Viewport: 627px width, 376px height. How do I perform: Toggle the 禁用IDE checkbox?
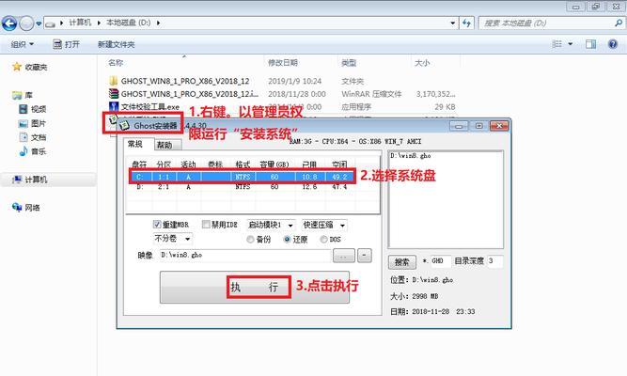point(206,225)
